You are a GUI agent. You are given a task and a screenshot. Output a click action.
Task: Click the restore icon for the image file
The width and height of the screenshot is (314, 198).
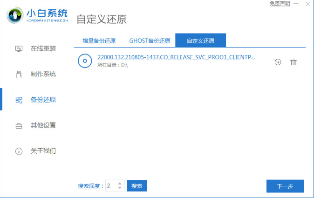tap(278, 61)
